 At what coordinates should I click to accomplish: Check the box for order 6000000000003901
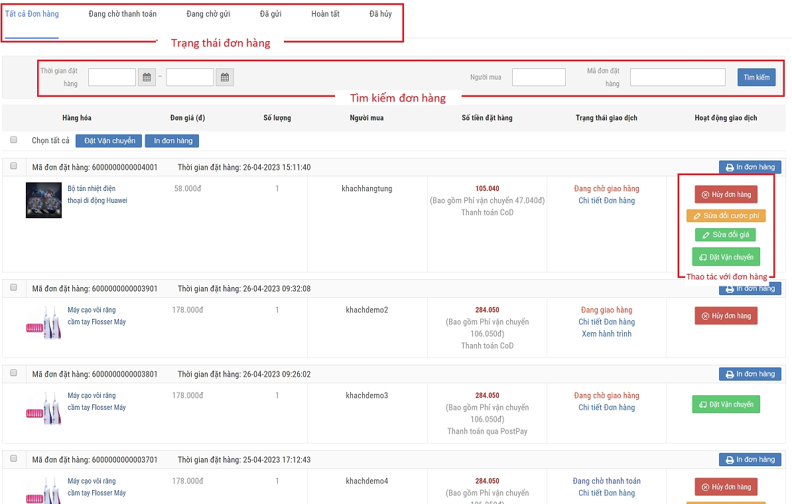(x=13, y=288)
